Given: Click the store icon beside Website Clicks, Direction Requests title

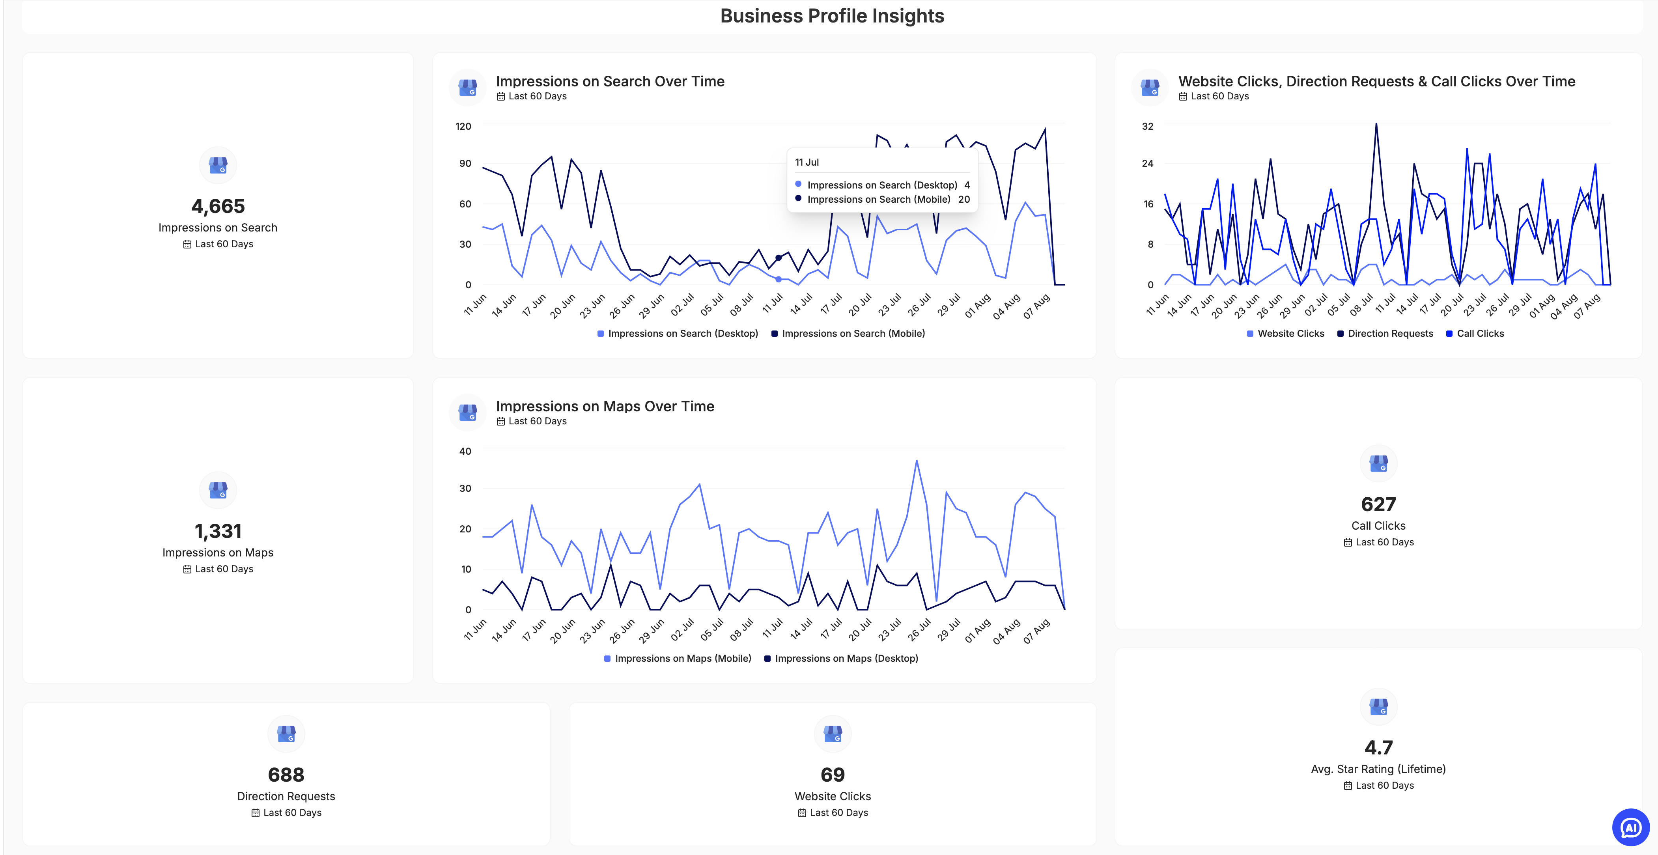Looking at the screenshot, I should coord(1150,87).
